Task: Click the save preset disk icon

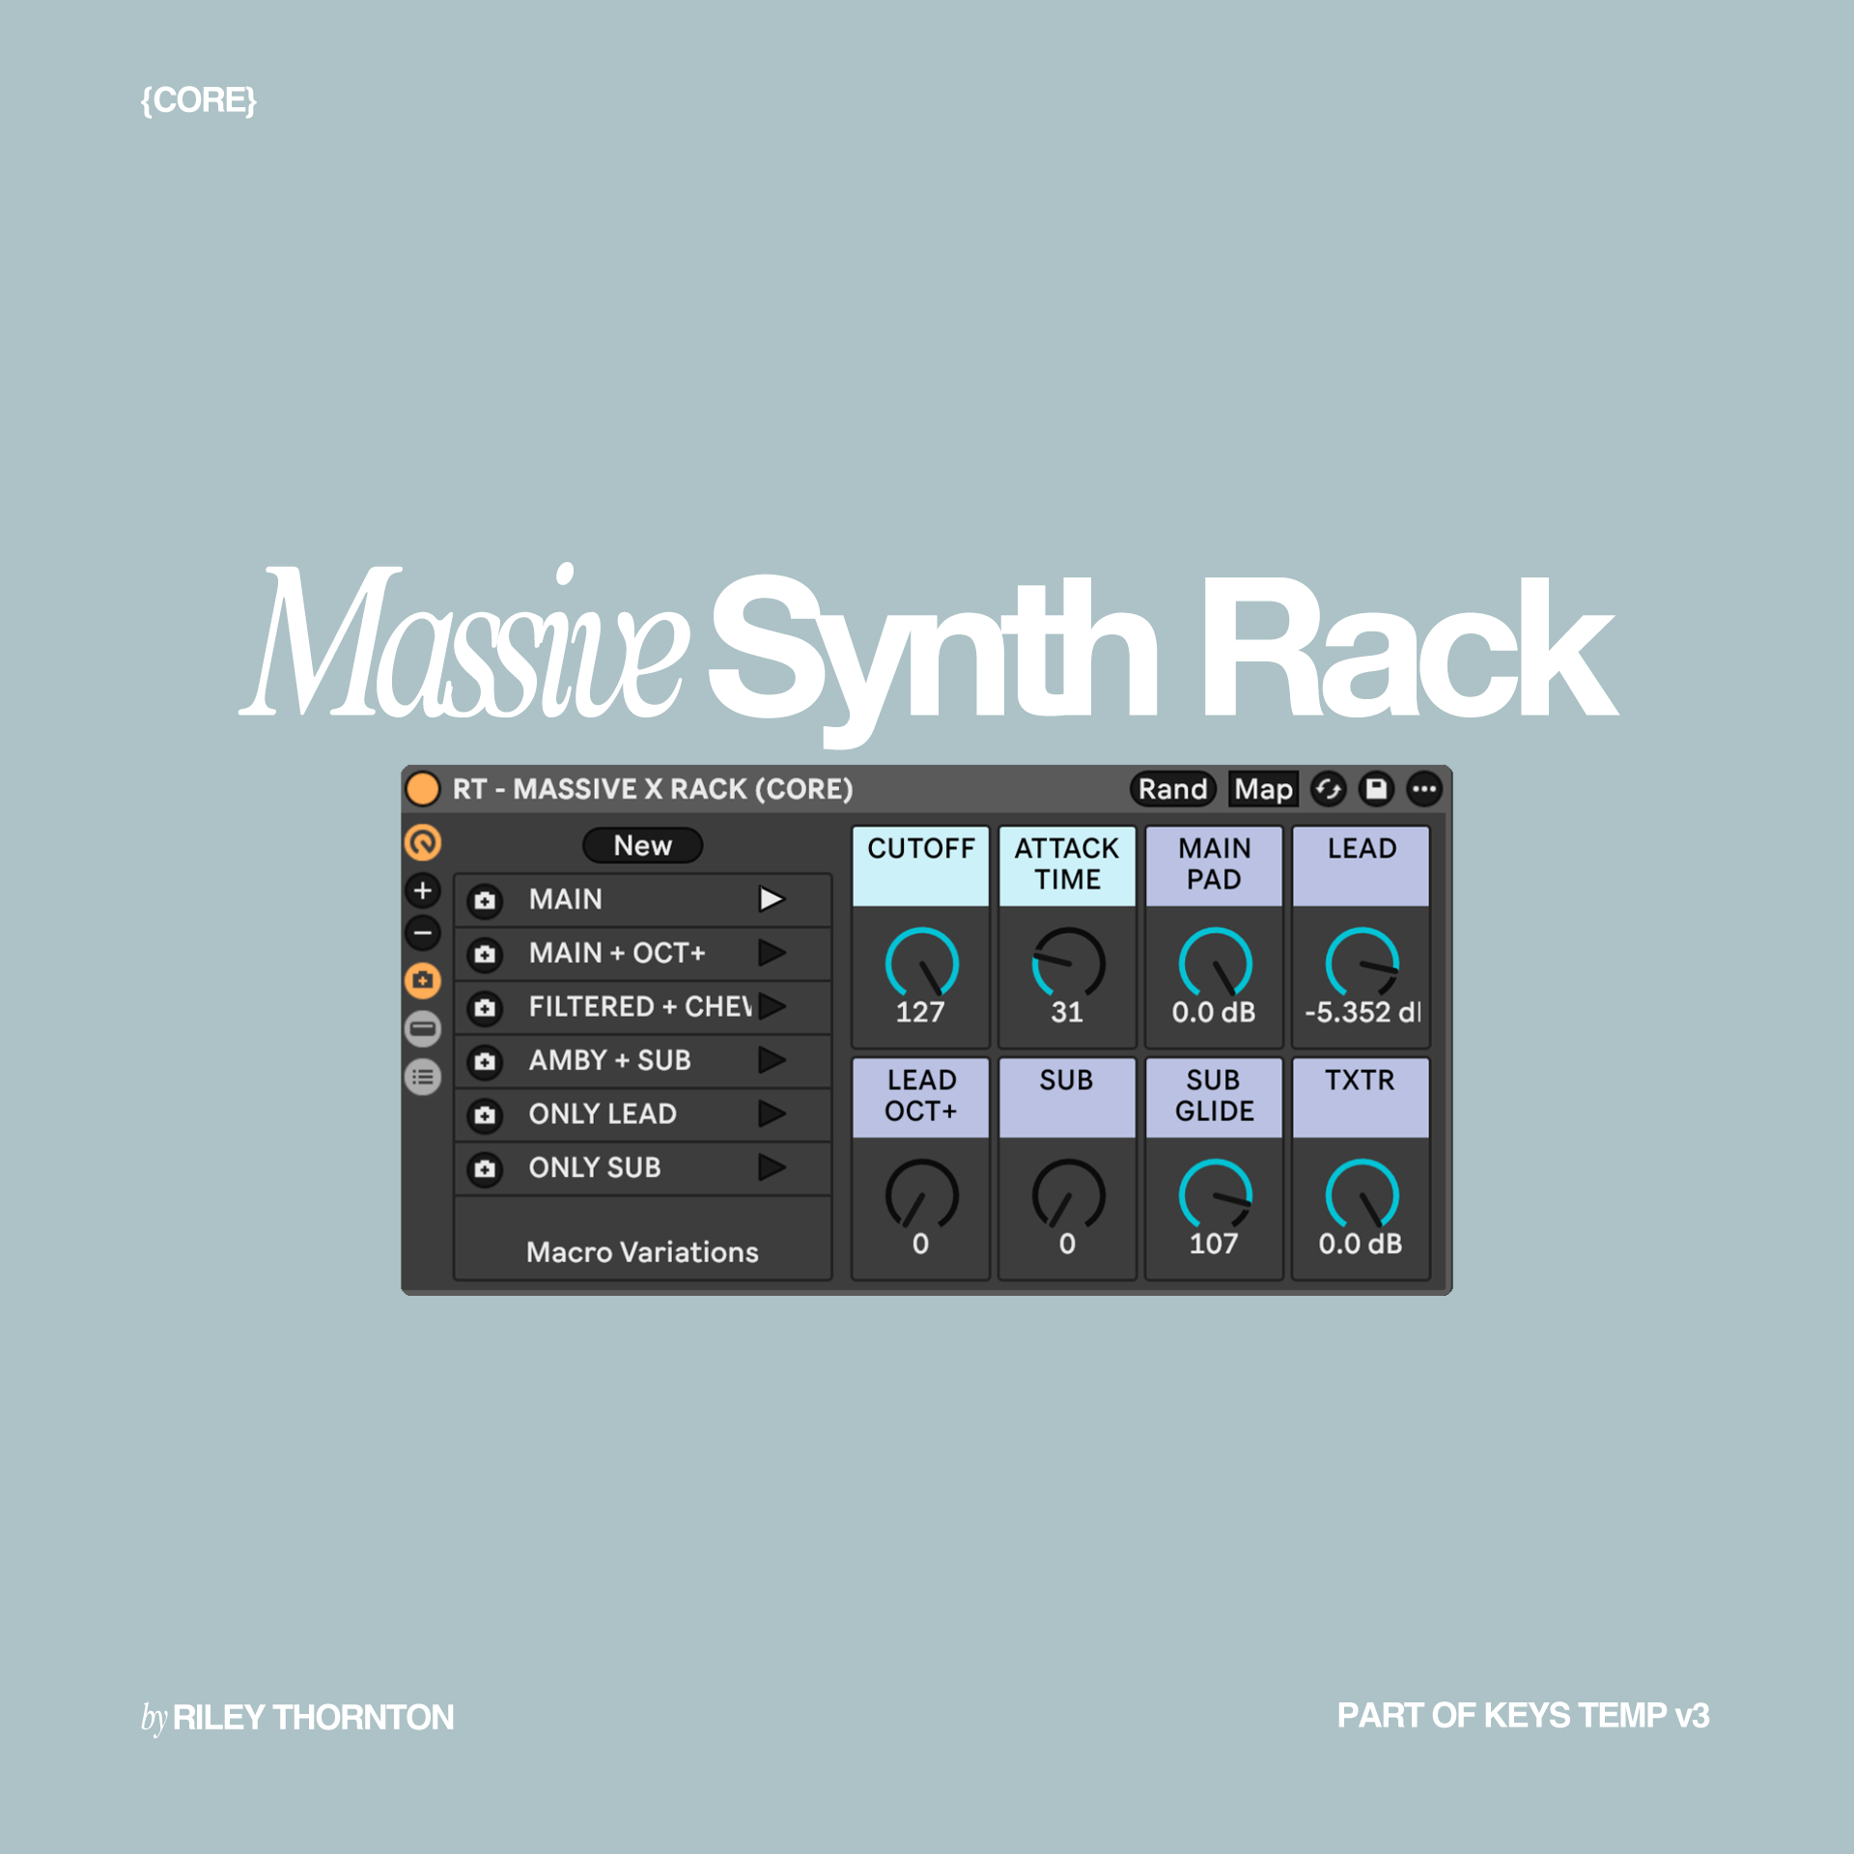Action: (x=1376, y=789)
